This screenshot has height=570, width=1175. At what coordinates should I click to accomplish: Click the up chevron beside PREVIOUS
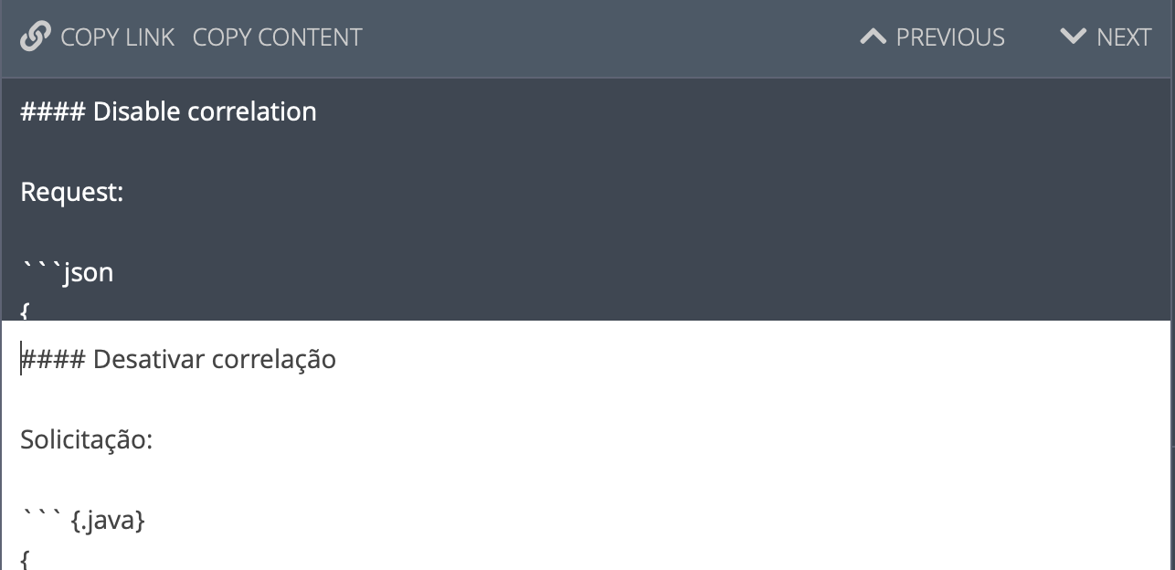point(873,37)
